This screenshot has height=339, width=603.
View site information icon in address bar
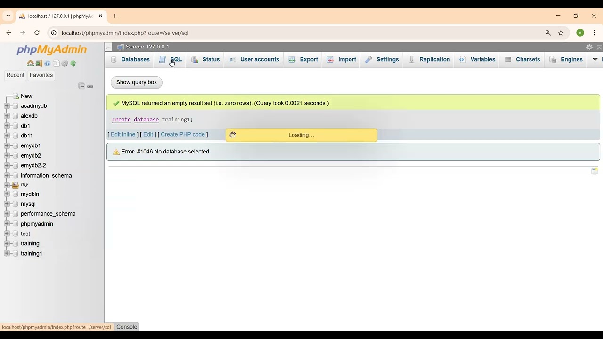[x=54, y=33]
